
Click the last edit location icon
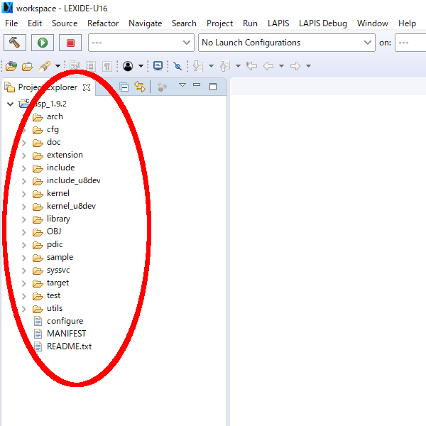pos(251,66)
